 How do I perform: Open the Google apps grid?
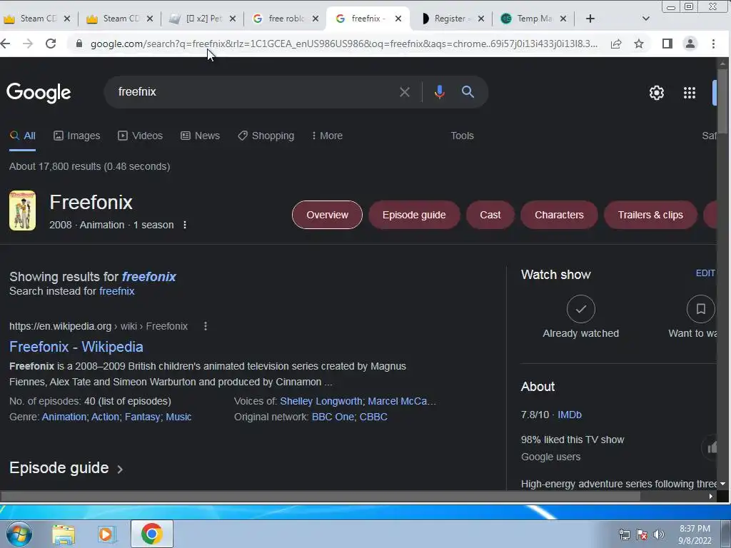690,93
